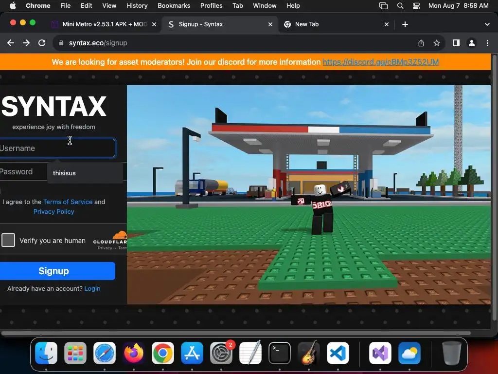This screenshot has height=374, width=498.
Task: Close the New Tab tab
Action: pyautogui.click(x=387, y=24)
